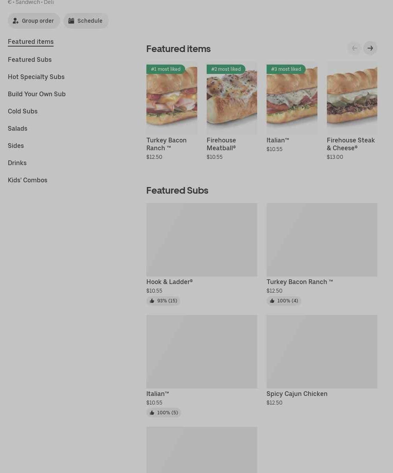Click thumbs-up rating 100% (4) badge
Image resolution: width=393 pixels, height=473 pixels.
coord(284,301)
